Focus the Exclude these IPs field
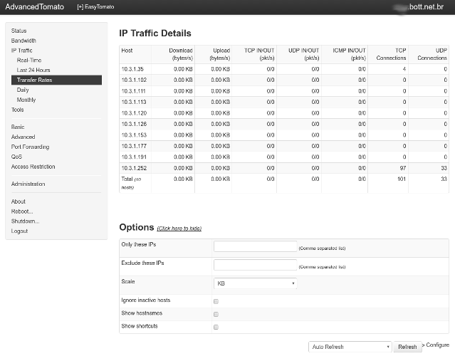This screenshot has height=356, width=455. point(255,265)
